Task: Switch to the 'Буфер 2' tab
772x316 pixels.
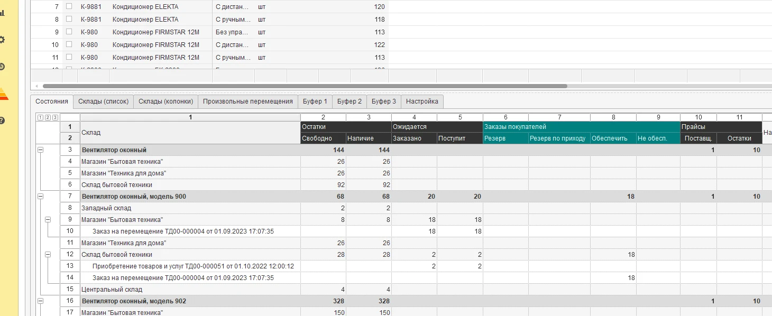Action: pos(350,101)
